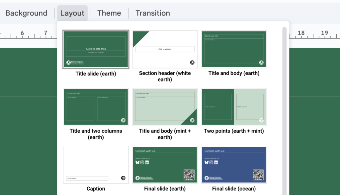Pick the Title and body (earth) layout

[234, 49]
